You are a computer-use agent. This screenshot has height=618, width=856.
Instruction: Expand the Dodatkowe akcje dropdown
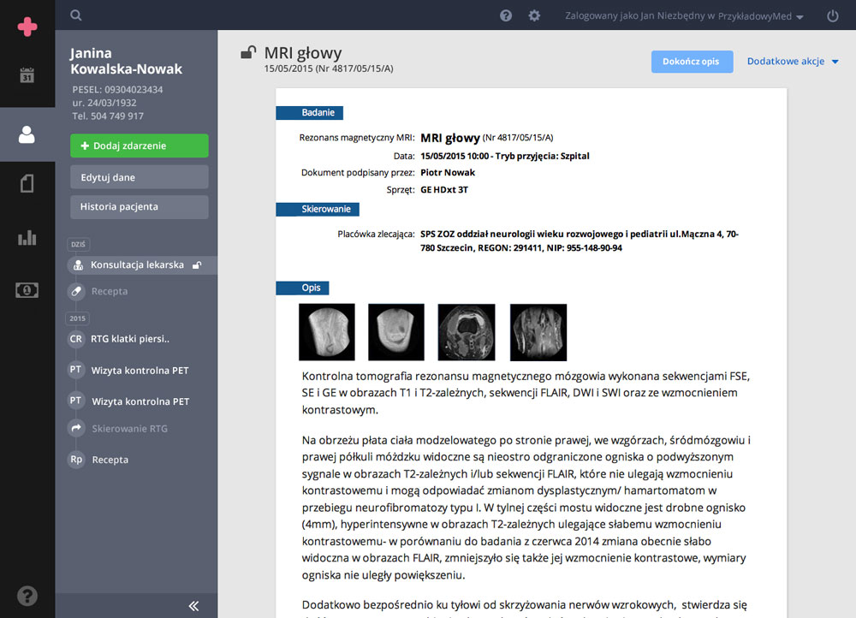coord(792,62)
